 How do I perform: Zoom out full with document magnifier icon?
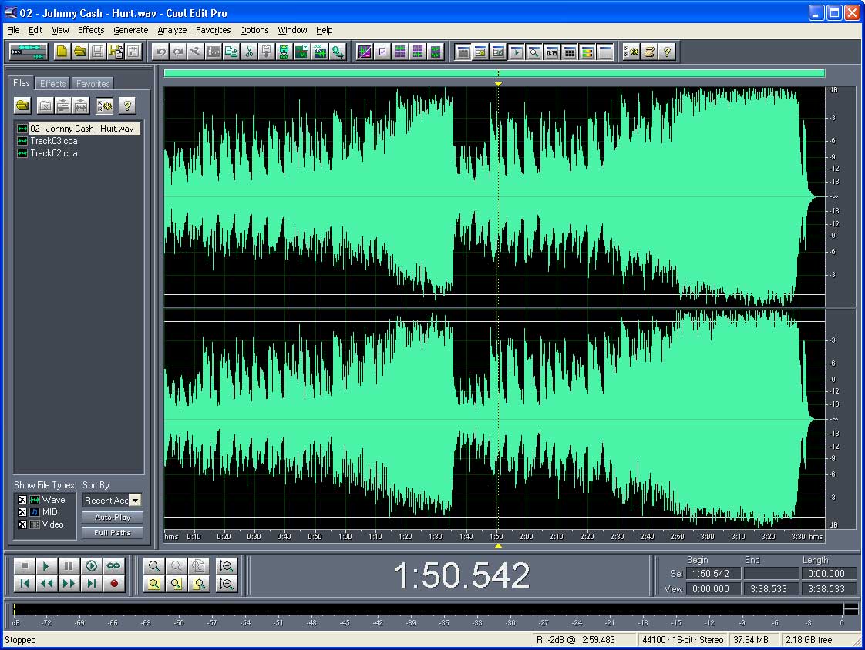tap(198, 565)
